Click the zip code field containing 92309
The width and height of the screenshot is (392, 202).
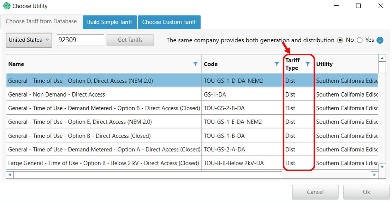click(80, 40)
